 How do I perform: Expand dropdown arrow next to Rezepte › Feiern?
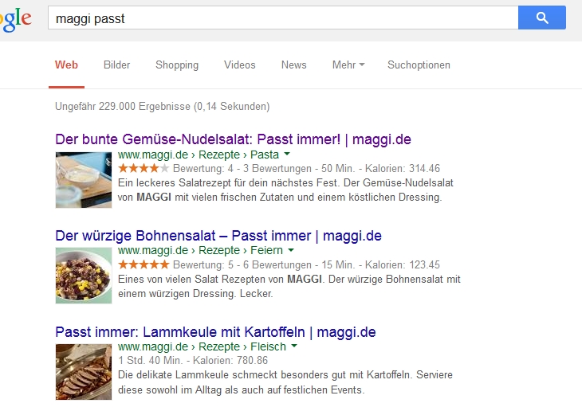click(x=291, y=250)
